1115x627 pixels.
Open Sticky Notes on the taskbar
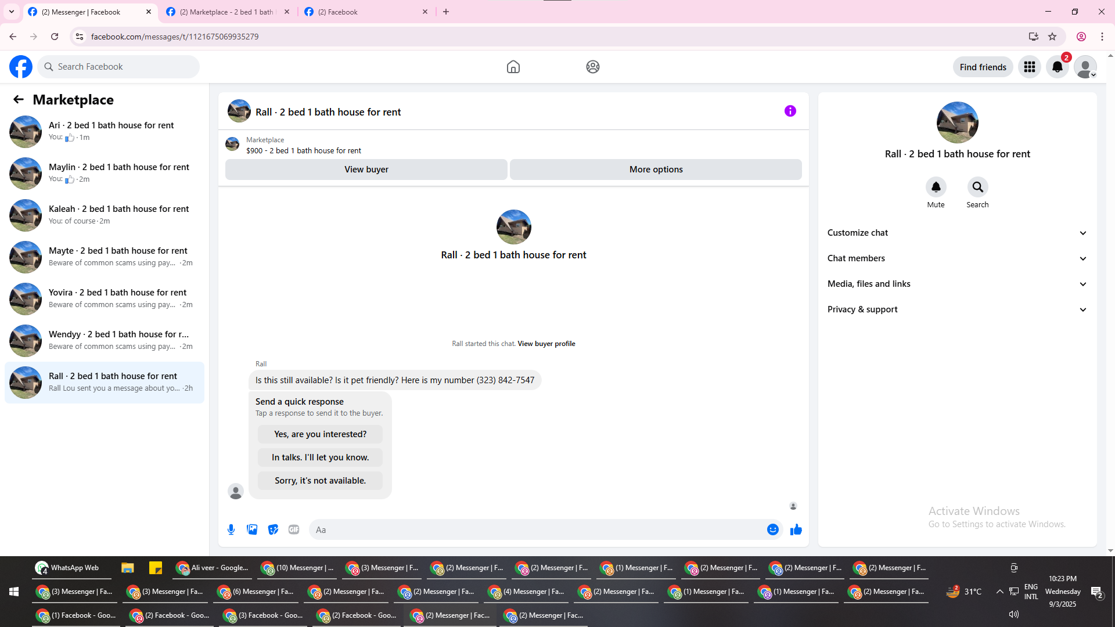pos(156,568)
